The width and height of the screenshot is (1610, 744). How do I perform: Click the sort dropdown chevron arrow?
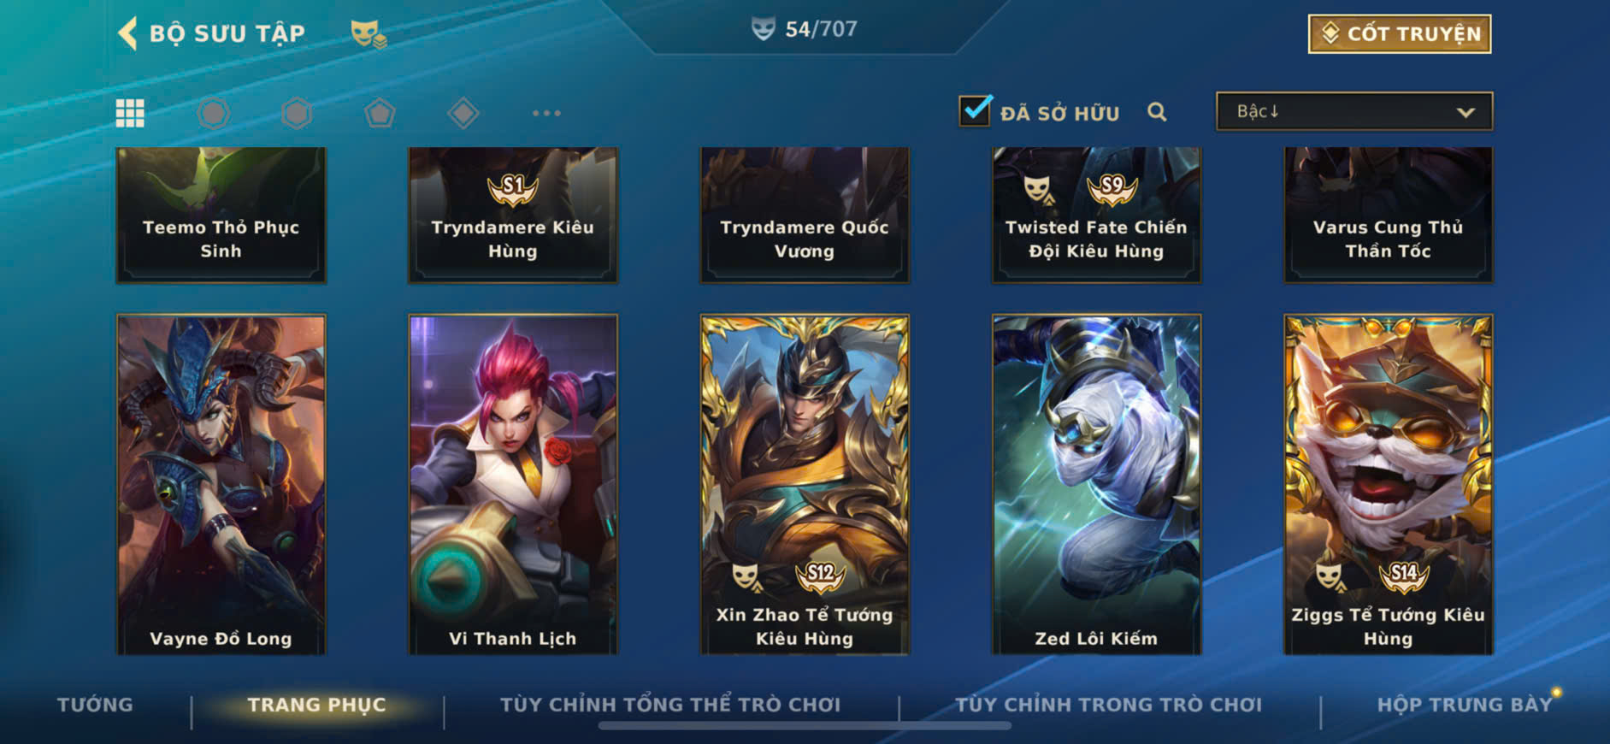pyautogui.click(x=1466, y=112)
